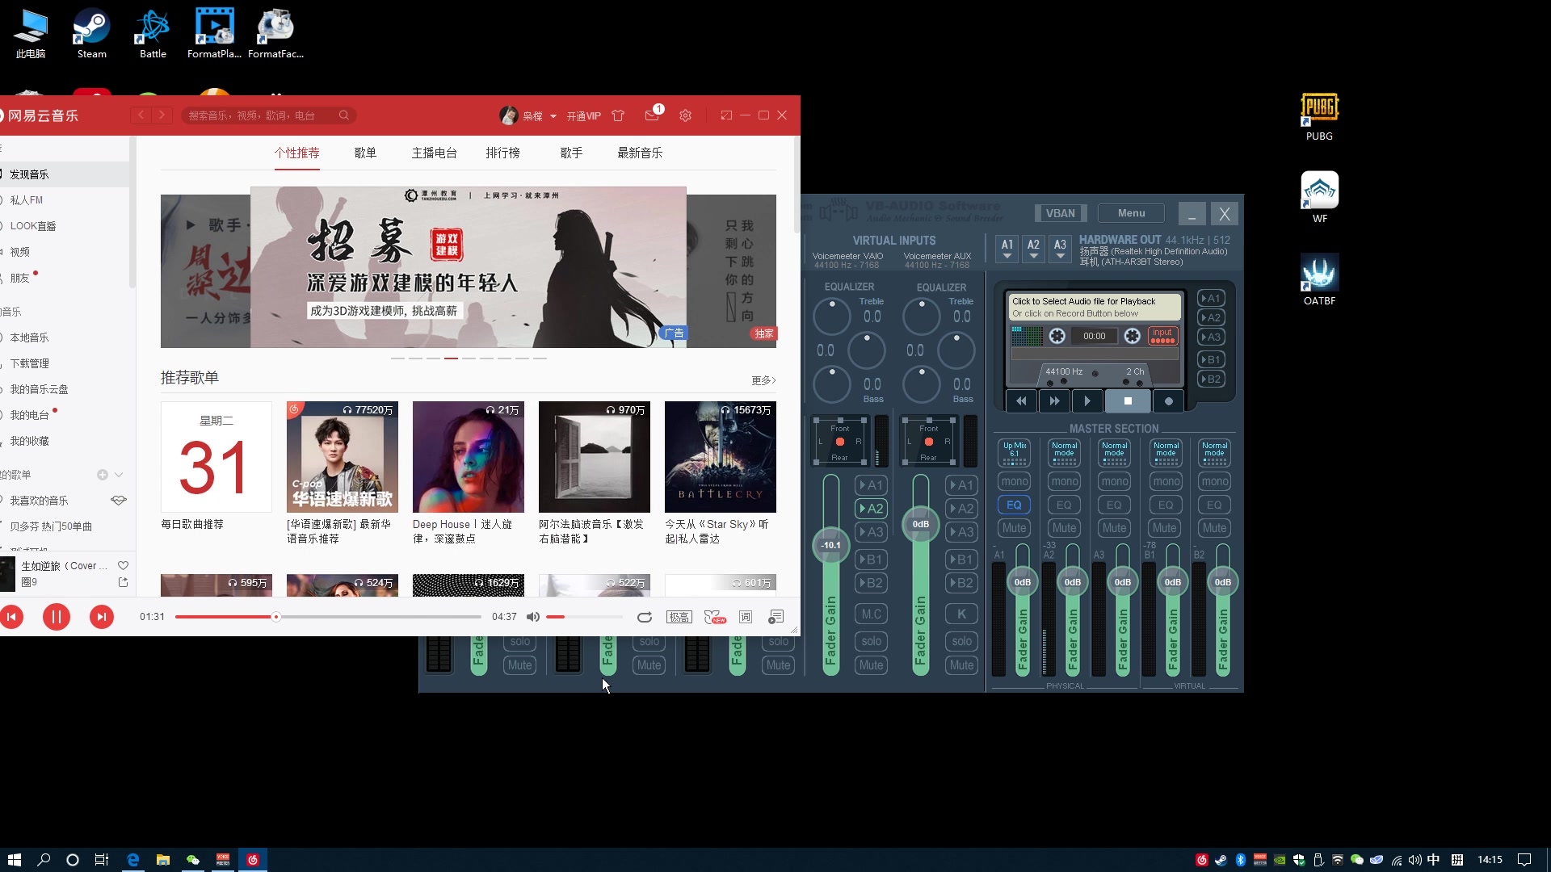Mute NetEase volume via speaker icon
1551x872 pixels.
532,617
